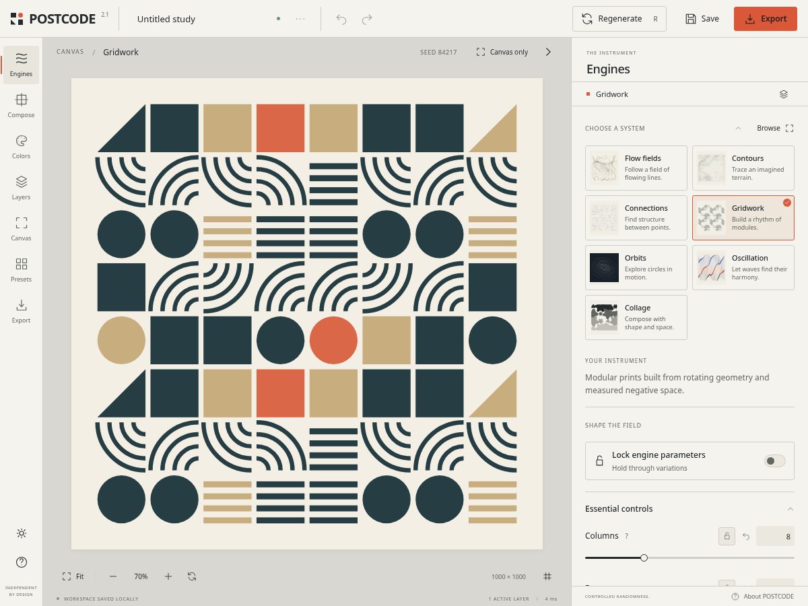Click the Regenerate button
This screenshot has width=808, height=606.
[x=619, y=19]
